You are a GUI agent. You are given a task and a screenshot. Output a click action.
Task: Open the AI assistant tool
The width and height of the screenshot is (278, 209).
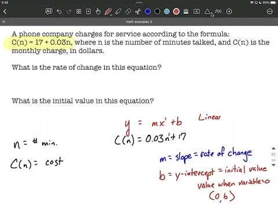click(49, 11)
